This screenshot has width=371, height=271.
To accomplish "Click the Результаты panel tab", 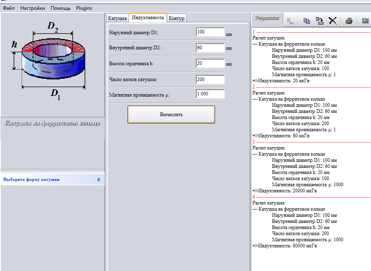I will [267, 18].
